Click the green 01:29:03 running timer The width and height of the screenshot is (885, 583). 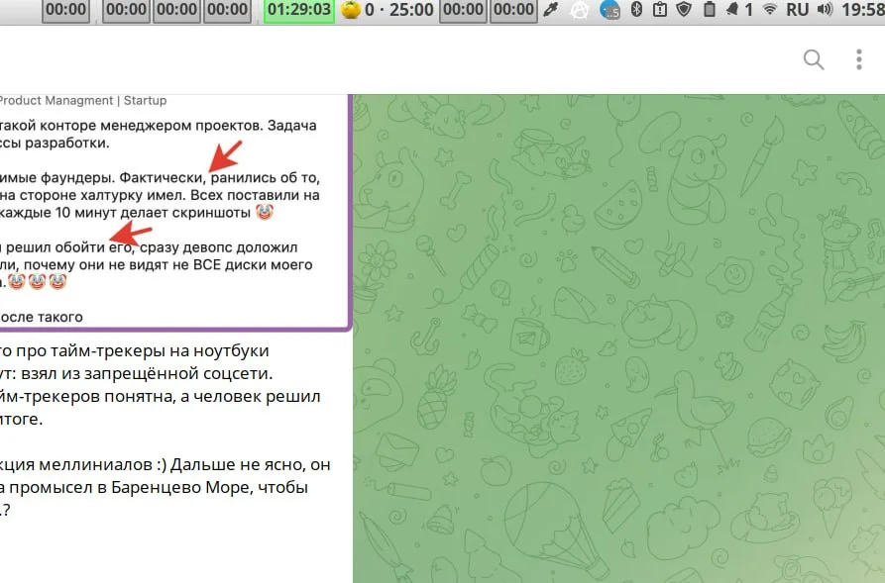pyautogui.click(x=299, y=10)
